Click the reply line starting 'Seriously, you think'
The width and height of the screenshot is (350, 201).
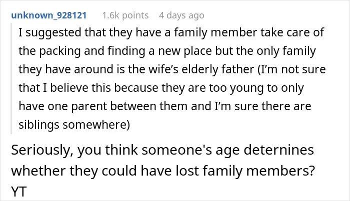click(162, 150)
